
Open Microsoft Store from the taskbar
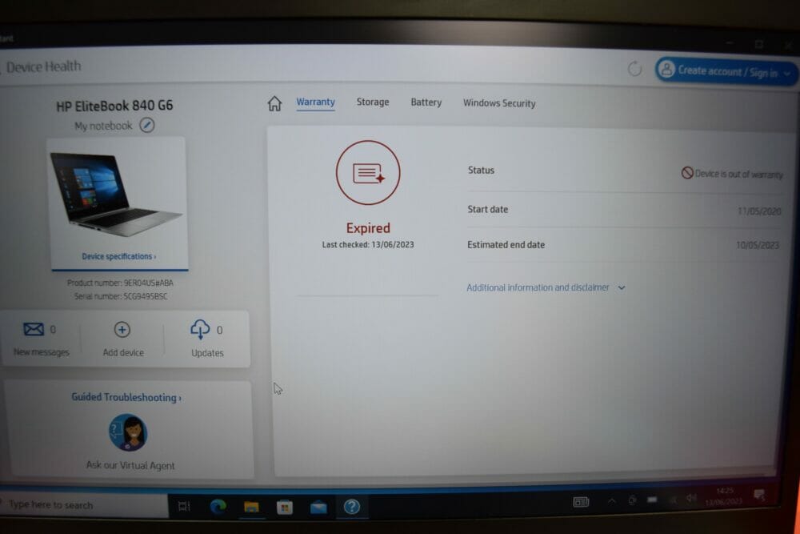(x=285, y=507)
